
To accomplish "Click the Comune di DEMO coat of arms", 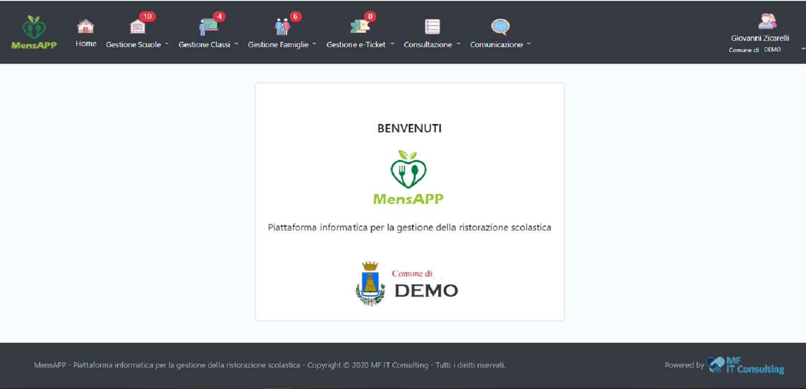I will pyautogui.click(x=370, y=283).
